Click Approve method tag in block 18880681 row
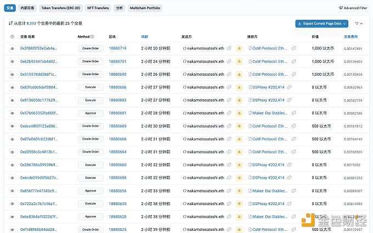 91,113
